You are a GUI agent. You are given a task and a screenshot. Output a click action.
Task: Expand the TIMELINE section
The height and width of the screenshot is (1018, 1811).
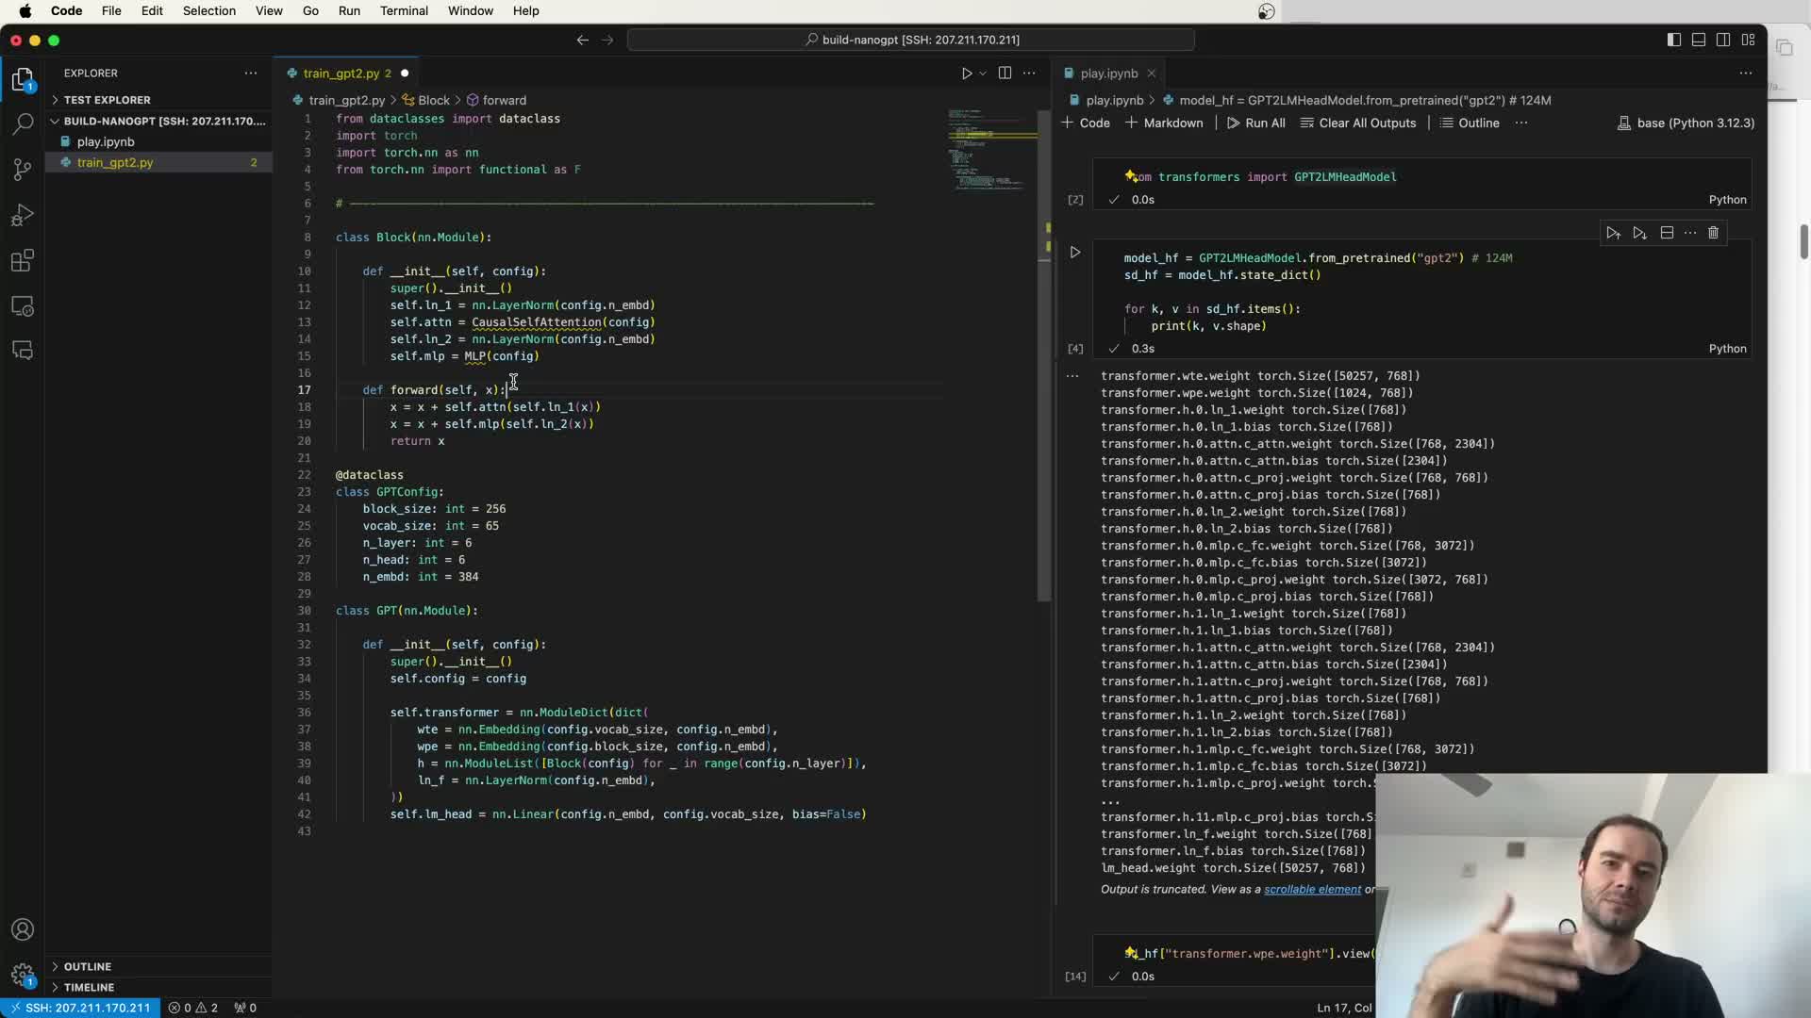(x=89, y=987)
